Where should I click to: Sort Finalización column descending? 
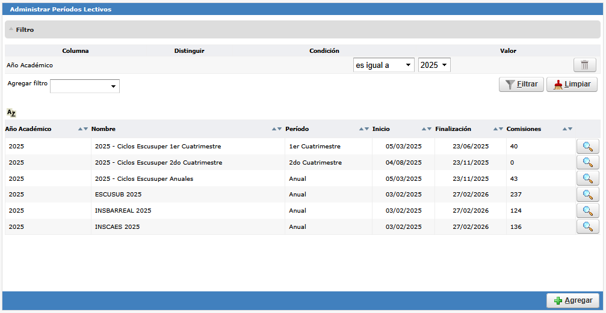[x=501, y=129]
